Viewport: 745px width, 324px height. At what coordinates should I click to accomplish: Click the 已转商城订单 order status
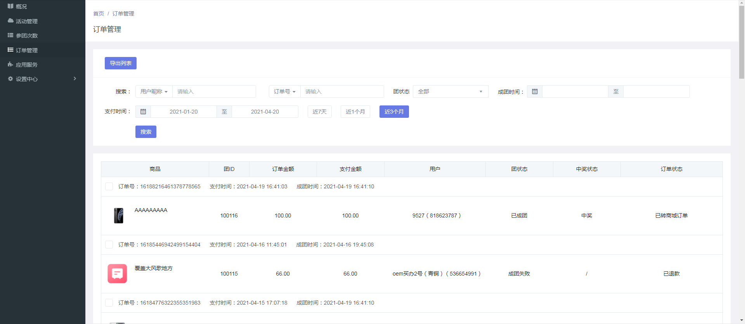[x=672, y=215]
